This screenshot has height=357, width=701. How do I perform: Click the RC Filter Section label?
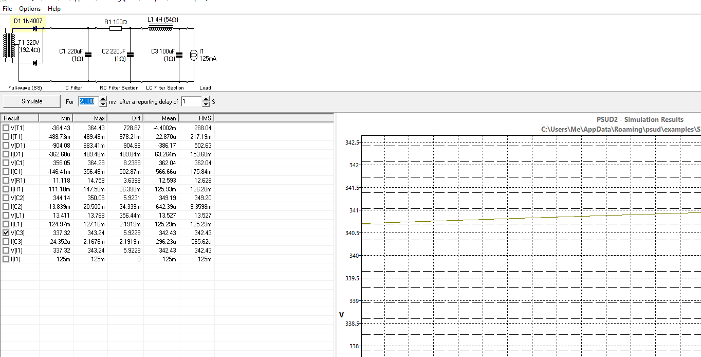(x=119, y=88)
